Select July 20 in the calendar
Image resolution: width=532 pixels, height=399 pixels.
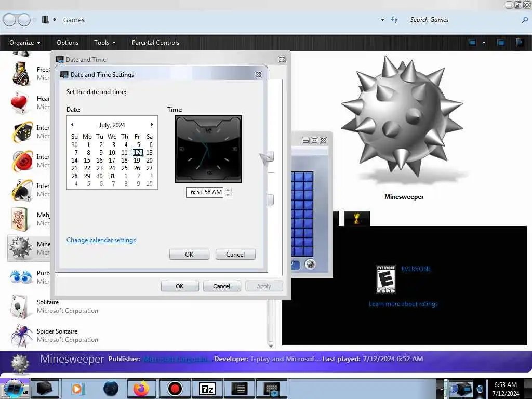[x=149, y=161]
